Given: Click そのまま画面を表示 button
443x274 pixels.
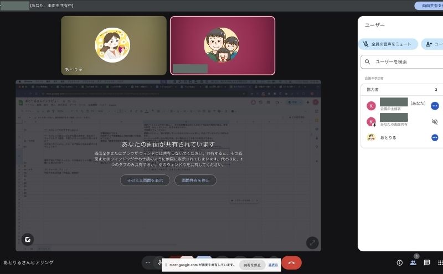Looking at the screenshot, I should pos(145,180).
